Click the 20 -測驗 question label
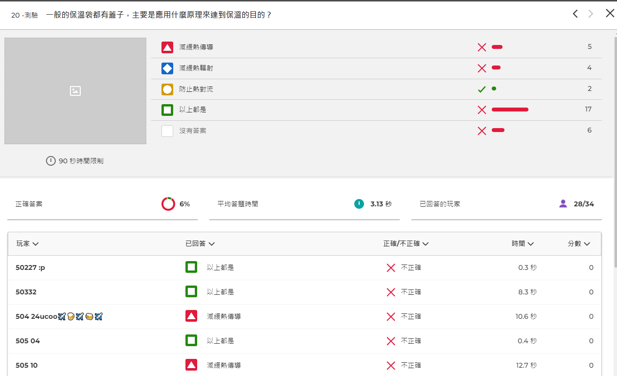 tap(24, 15)
